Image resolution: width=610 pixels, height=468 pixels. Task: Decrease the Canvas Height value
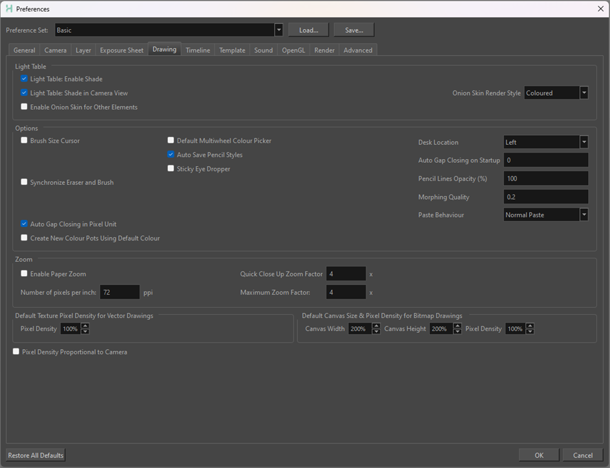pyautogui.click(x=458, y=332)
